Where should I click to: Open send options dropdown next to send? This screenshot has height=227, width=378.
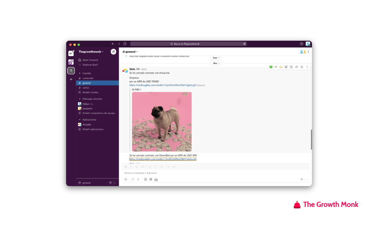(307, 179)
